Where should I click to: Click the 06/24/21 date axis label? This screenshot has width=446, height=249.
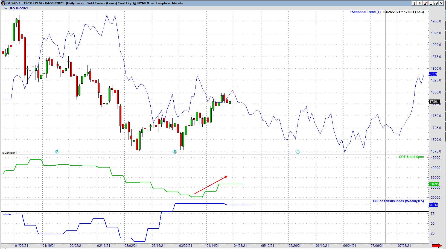coord(350,246)
